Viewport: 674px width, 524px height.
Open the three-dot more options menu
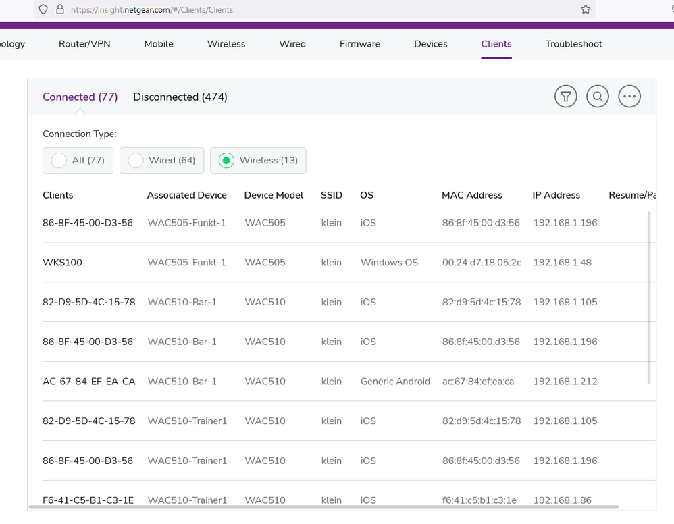click(x=629, y=97)
